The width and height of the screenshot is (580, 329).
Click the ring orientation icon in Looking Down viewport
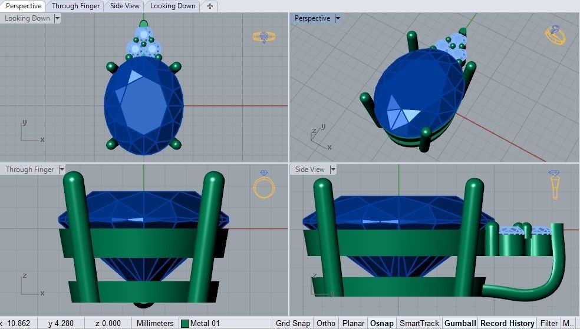coord(263,37)
